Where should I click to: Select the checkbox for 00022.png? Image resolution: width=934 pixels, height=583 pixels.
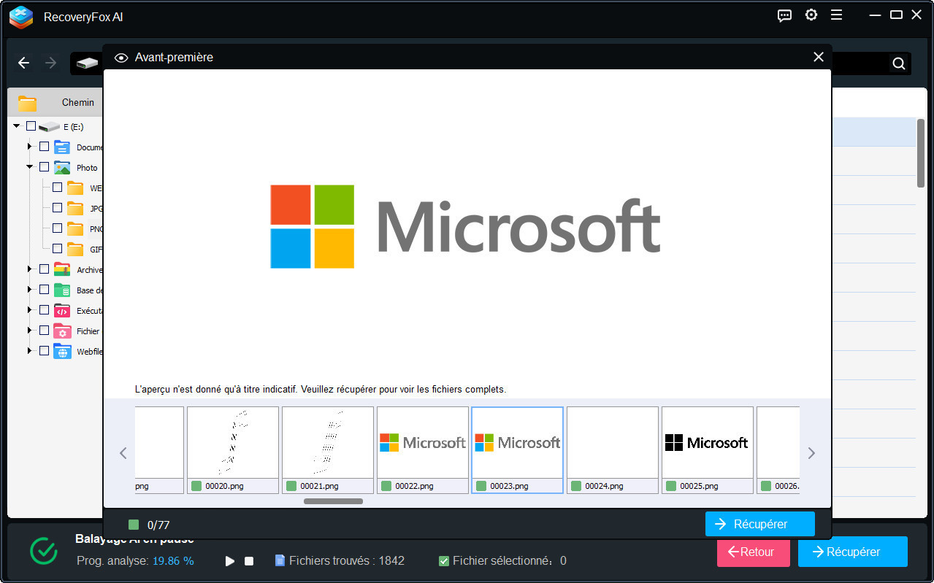(x=386, y=486)
